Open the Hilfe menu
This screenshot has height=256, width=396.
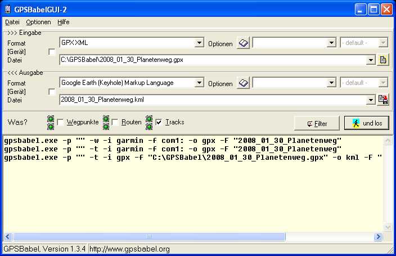coord(63,22)
